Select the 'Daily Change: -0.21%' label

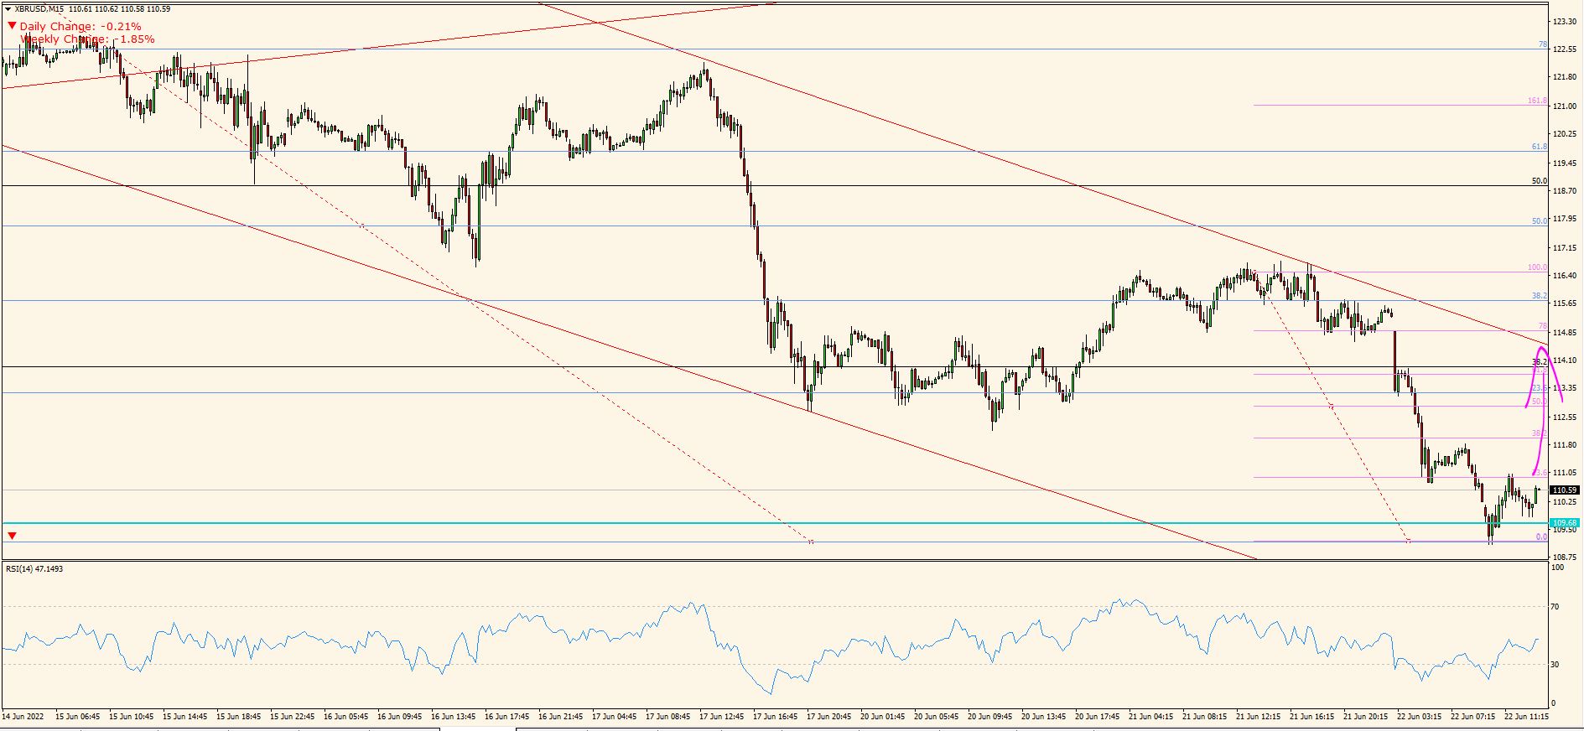pos(80,27)
